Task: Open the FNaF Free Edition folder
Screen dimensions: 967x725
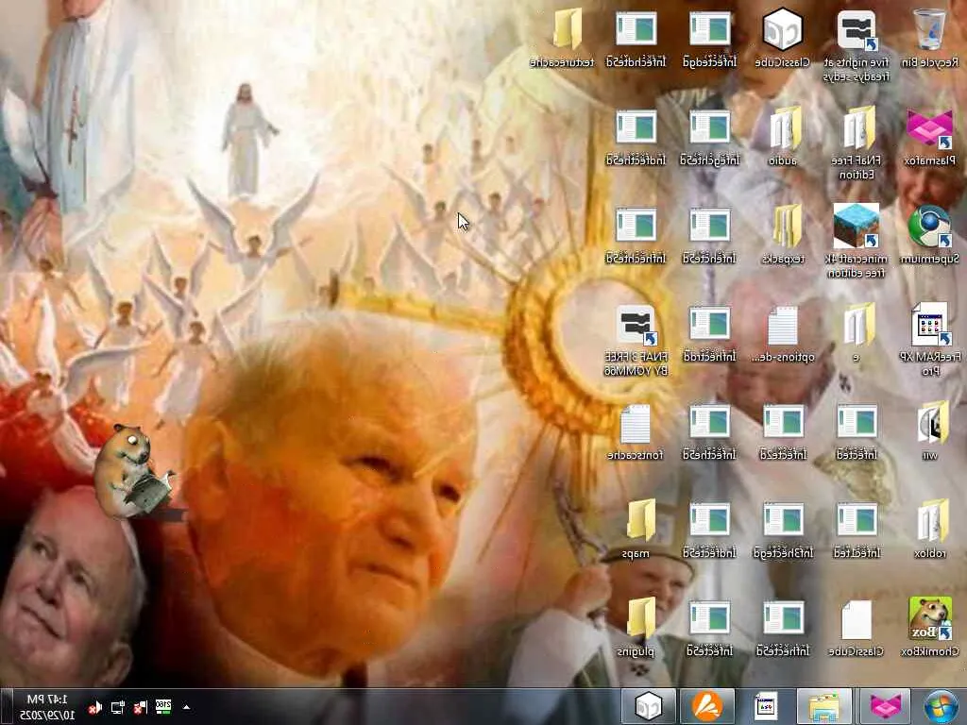Action: click(x=856, y=143)
